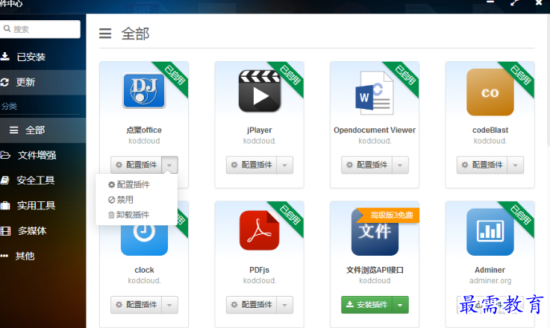This screenshot has width=550, height=328.
Task: Click the list icon next to sidebar 全部
Action: pos(13,130)
